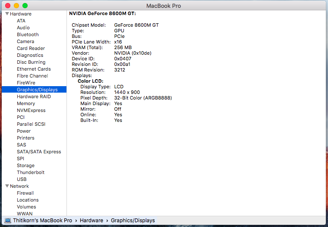Click the PCIe Lane Width value x16
328x227 pixels.
click(x=118, y=42)
